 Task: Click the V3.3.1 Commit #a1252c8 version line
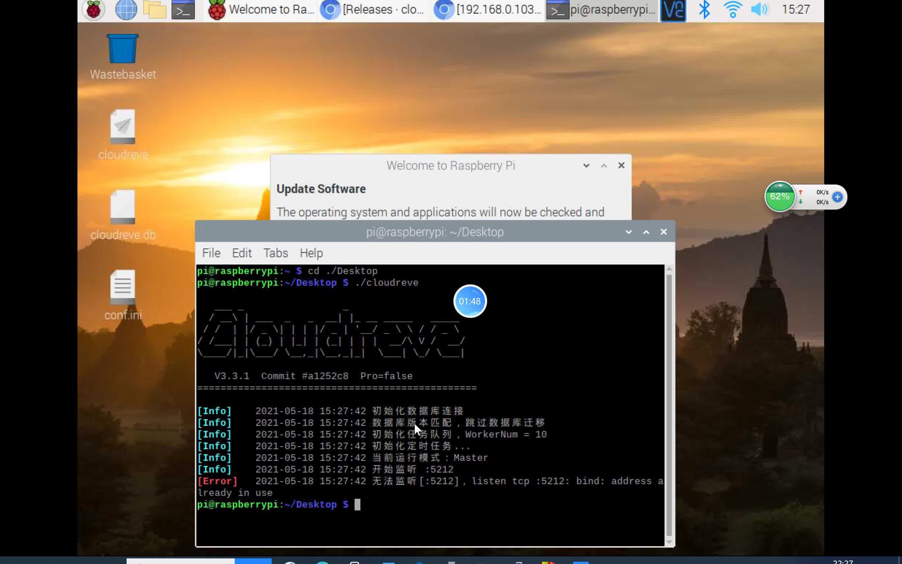(x=314, y=376)
